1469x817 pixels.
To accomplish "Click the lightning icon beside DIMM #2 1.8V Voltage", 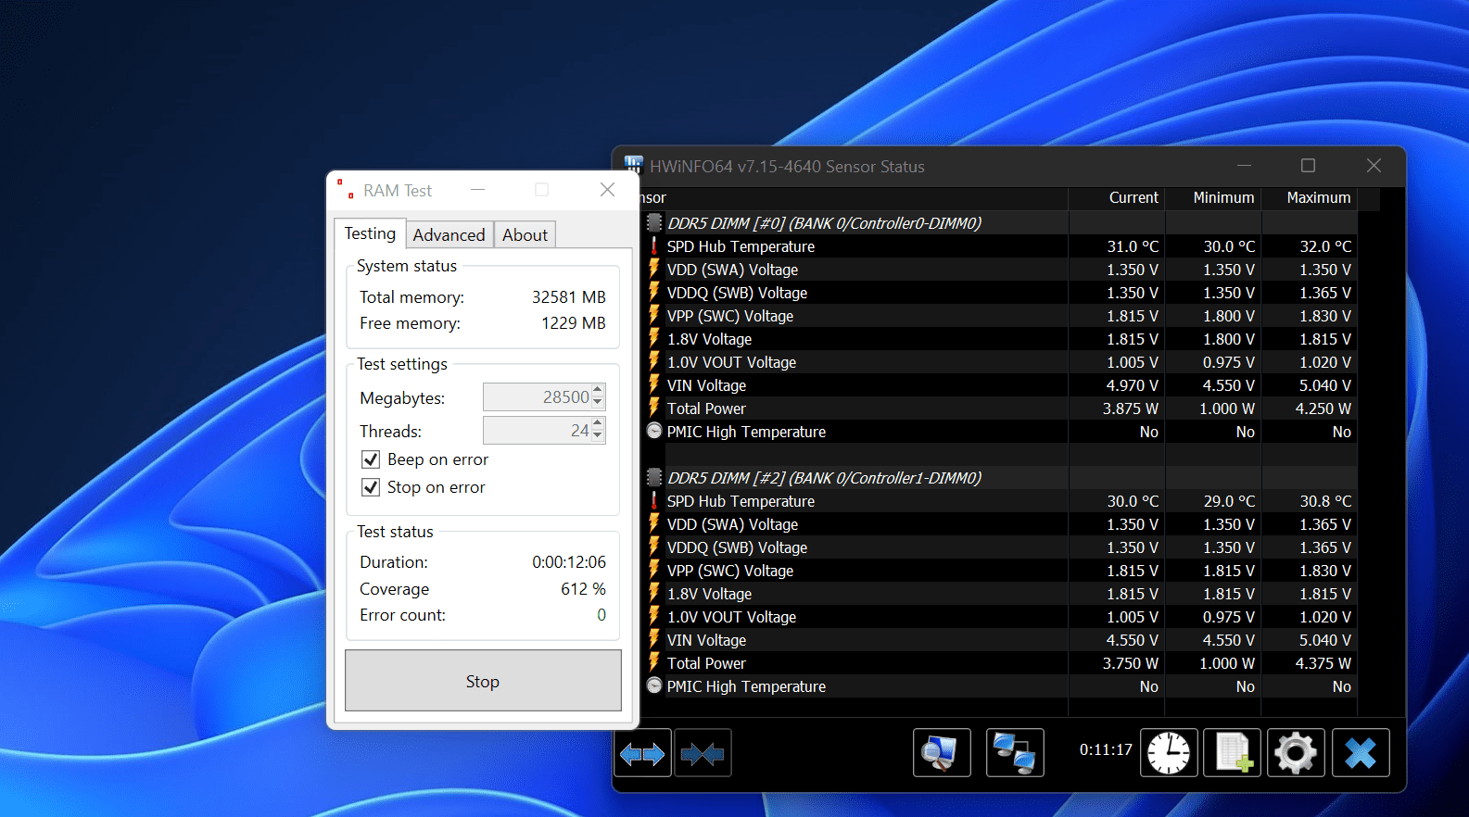I will (654, 593).
